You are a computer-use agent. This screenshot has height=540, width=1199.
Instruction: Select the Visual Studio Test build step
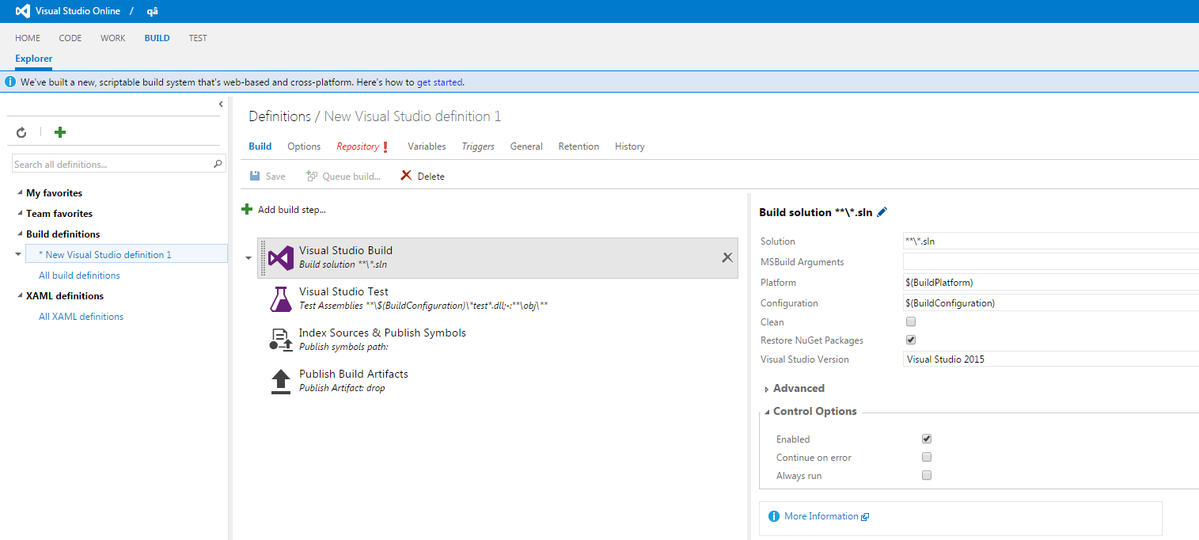tap(498, 299)
